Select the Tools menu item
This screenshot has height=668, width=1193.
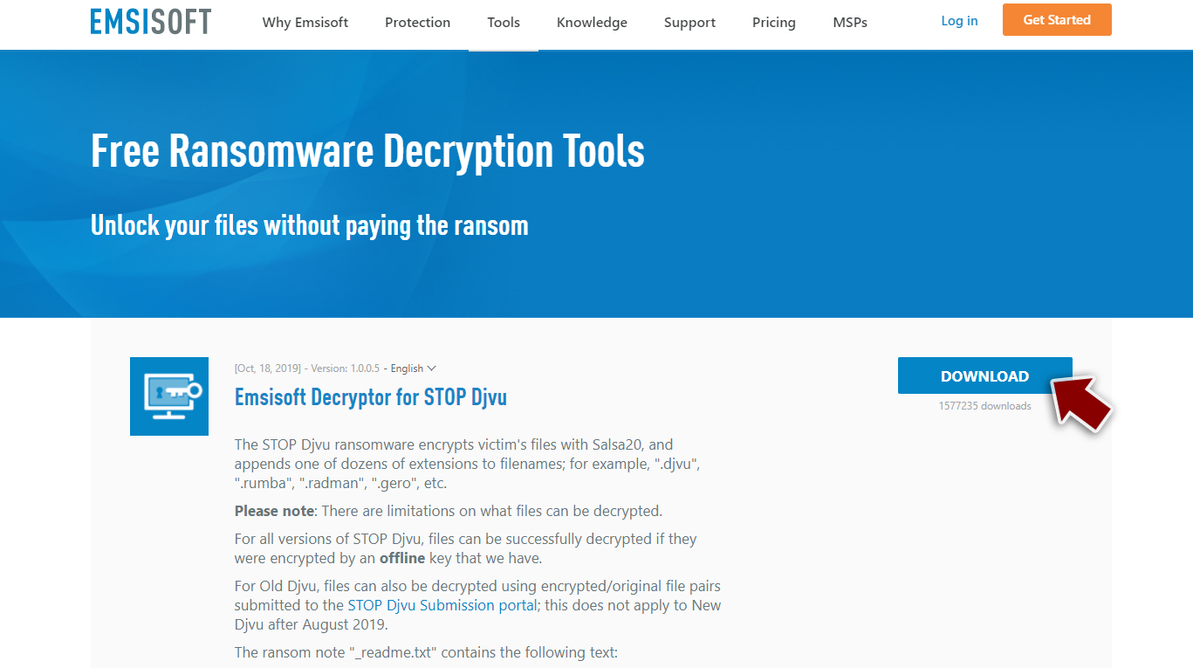pyautogui.click(x=504, y=23)
